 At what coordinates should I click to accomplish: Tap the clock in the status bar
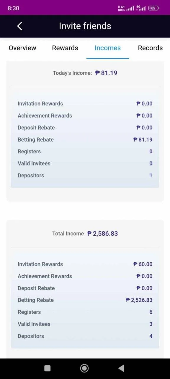(14, 8)
